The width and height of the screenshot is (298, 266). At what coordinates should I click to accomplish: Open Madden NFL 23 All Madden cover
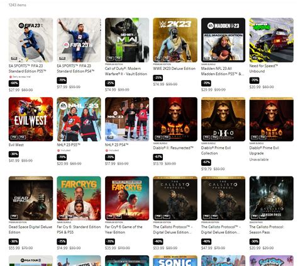coord(223,40)
